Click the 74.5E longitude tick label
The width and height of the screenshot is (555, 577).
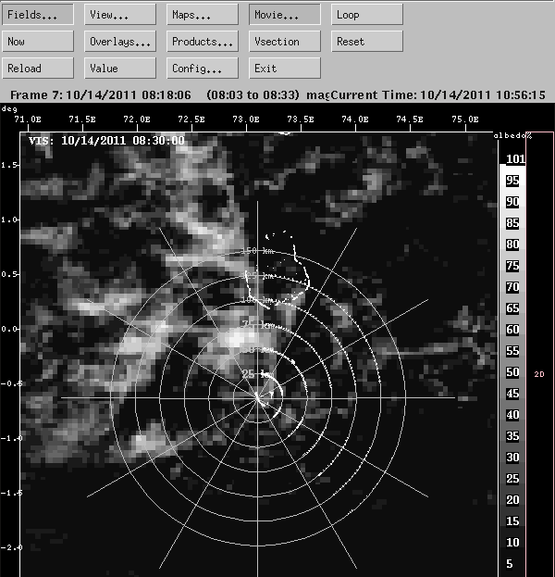click(x=410, y=119)
